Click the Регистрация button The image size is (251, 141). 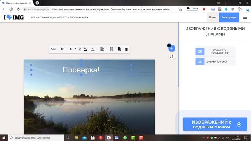(x=229, y=17)
